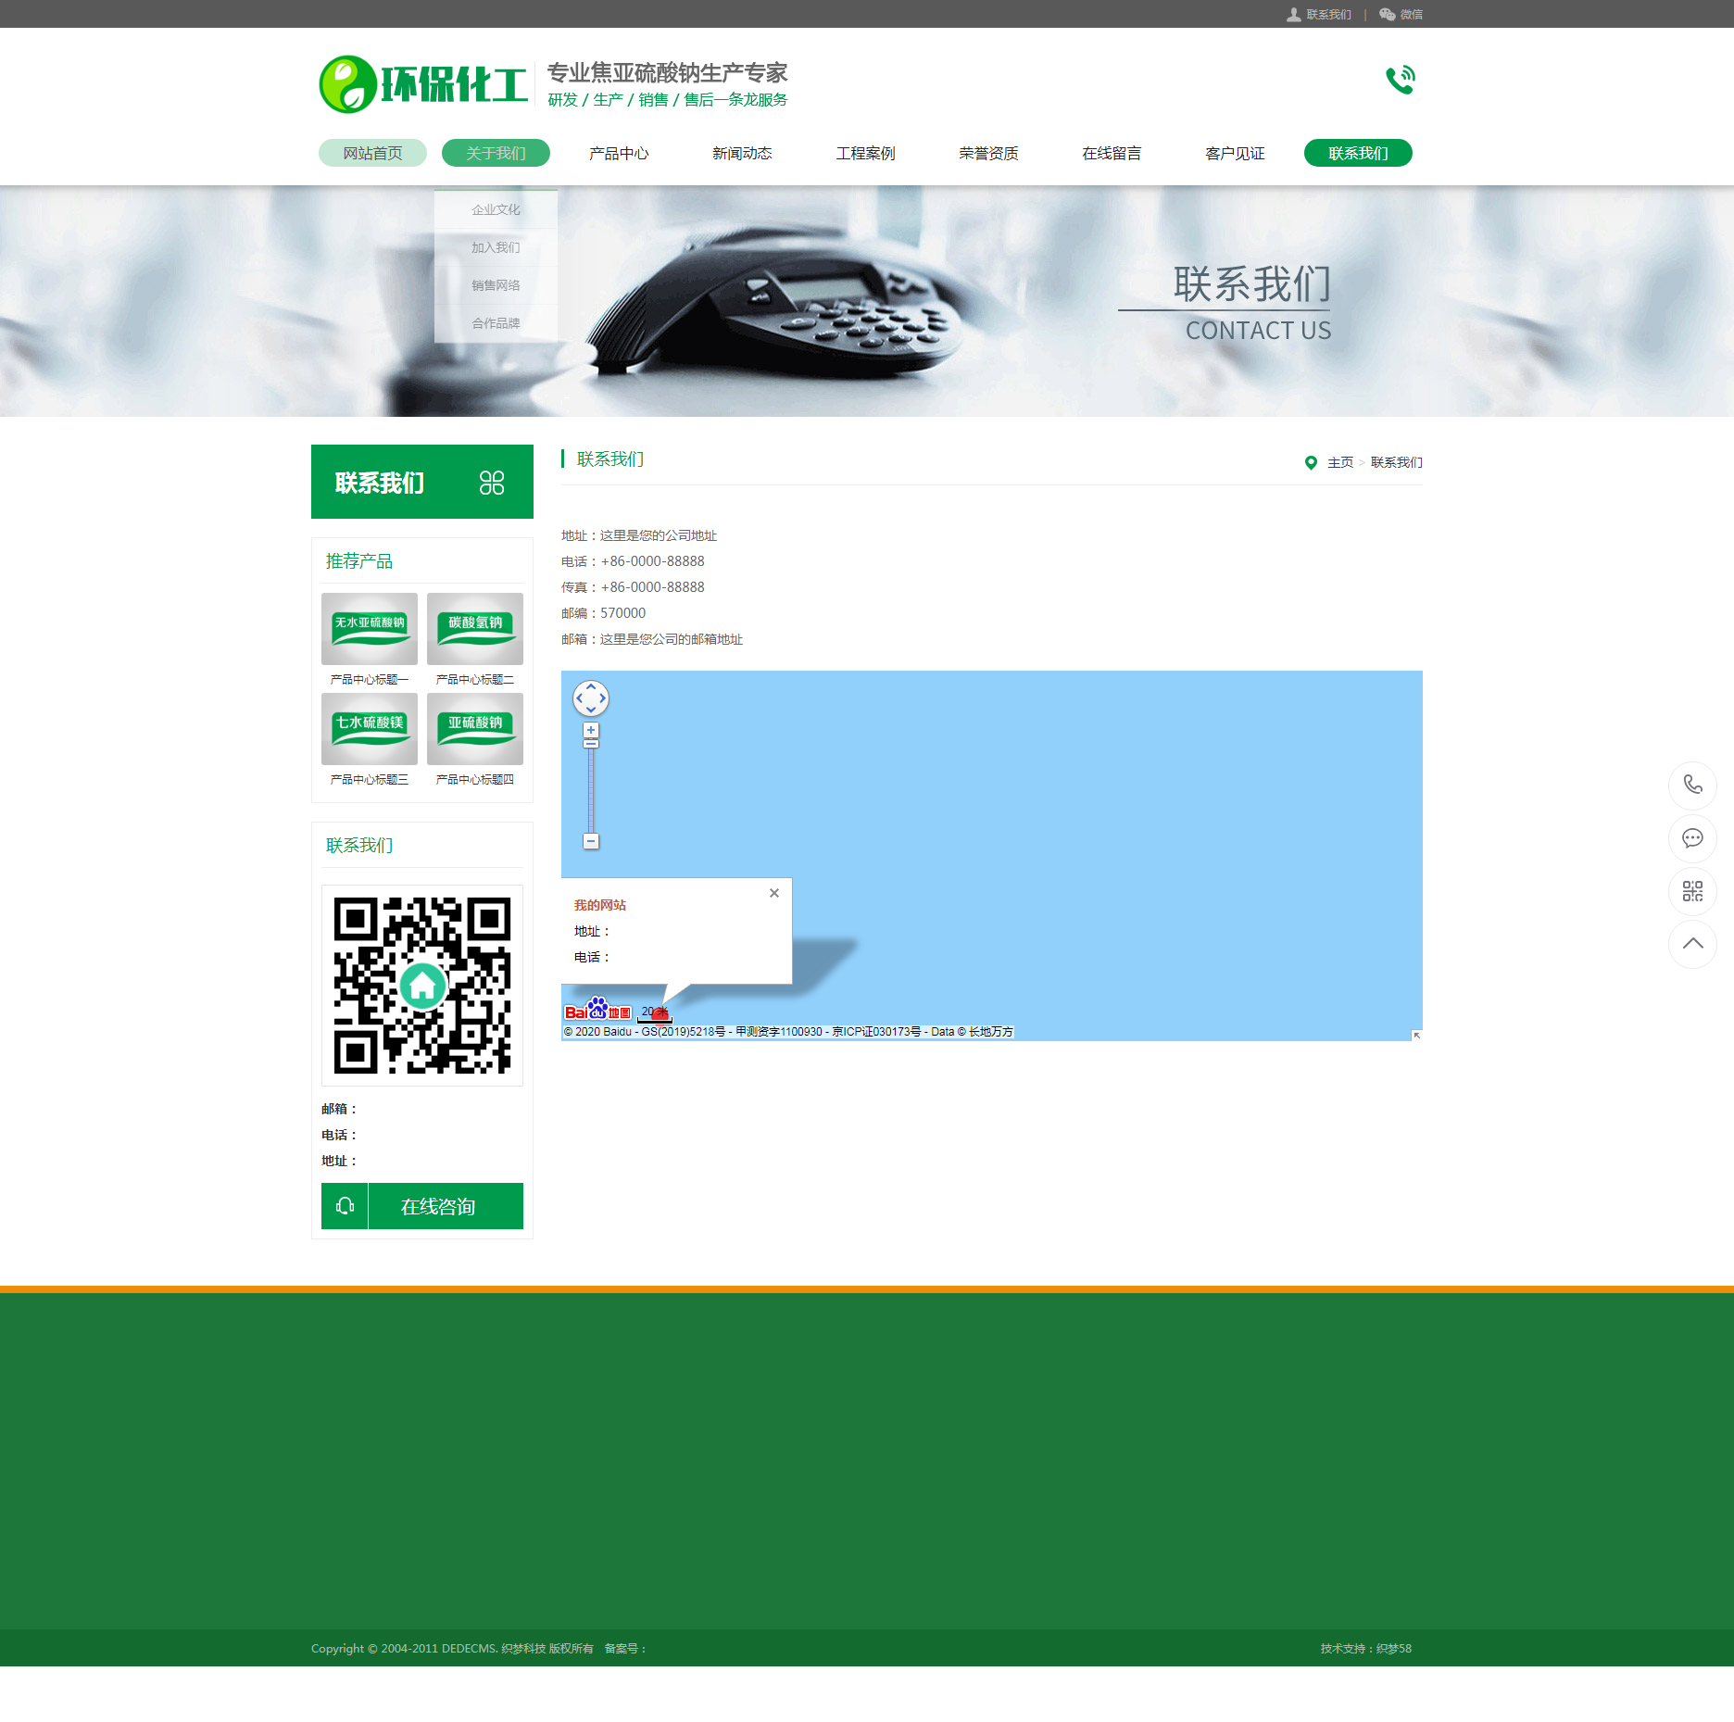The height and width of the screenshot is (1722, 1734).
Task: Click the 织梦58 tech support link
Action: pyautogui.click(x=1394, y=1648)
